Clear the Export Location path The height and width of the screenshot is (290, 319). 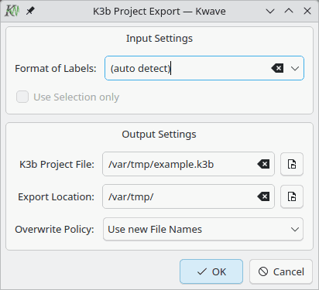(263, 196)
